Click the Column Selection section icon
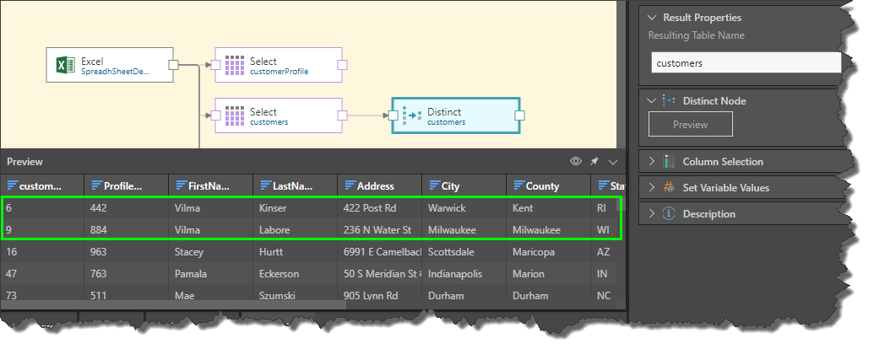 668,162
